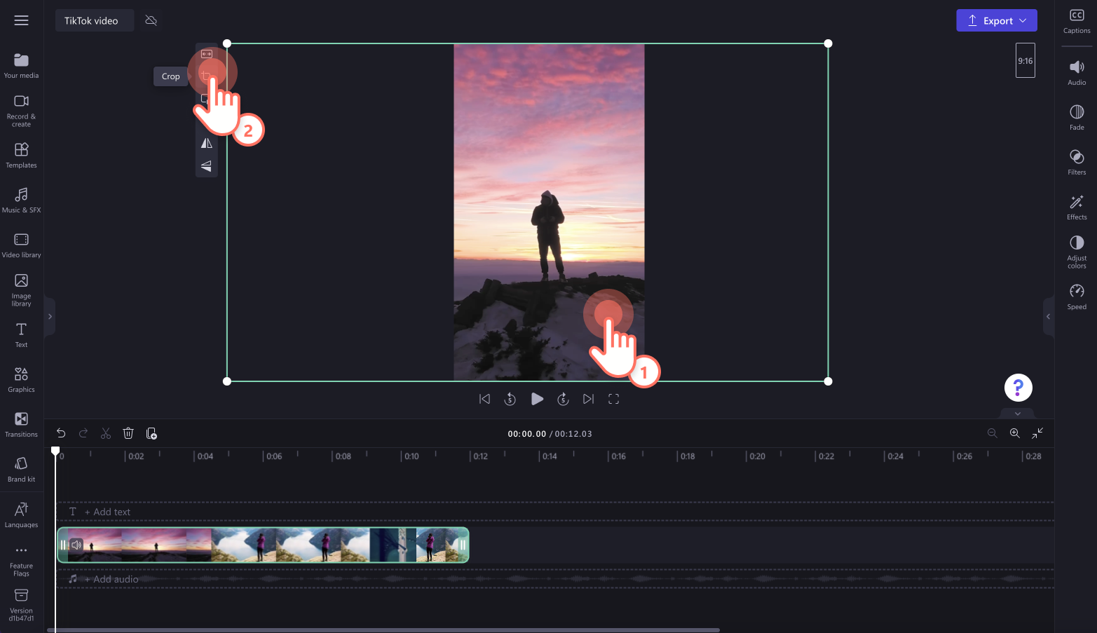This screenshot has height=633, width=1097.
Task: Open the Captions panel
Action: coord(1077,21)
